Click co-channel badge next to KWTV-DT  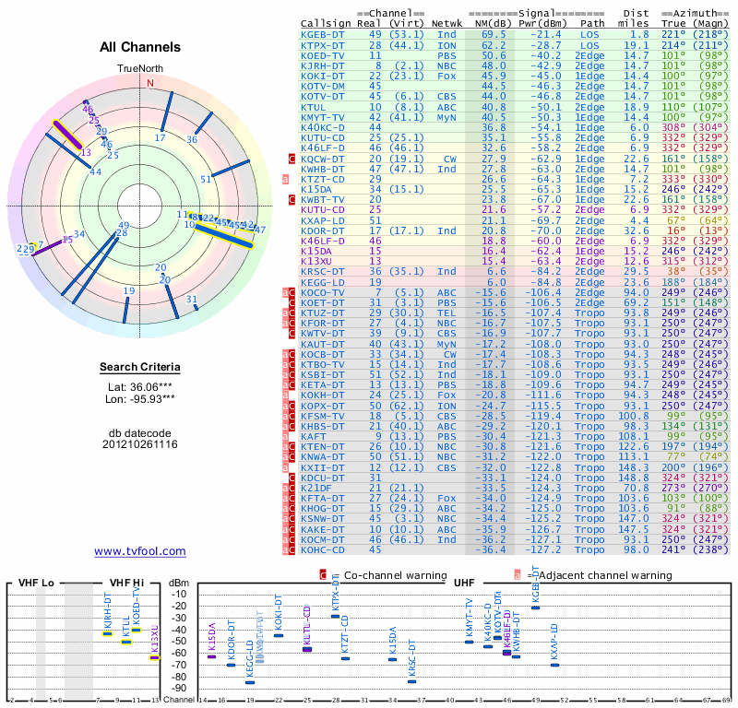292,334
